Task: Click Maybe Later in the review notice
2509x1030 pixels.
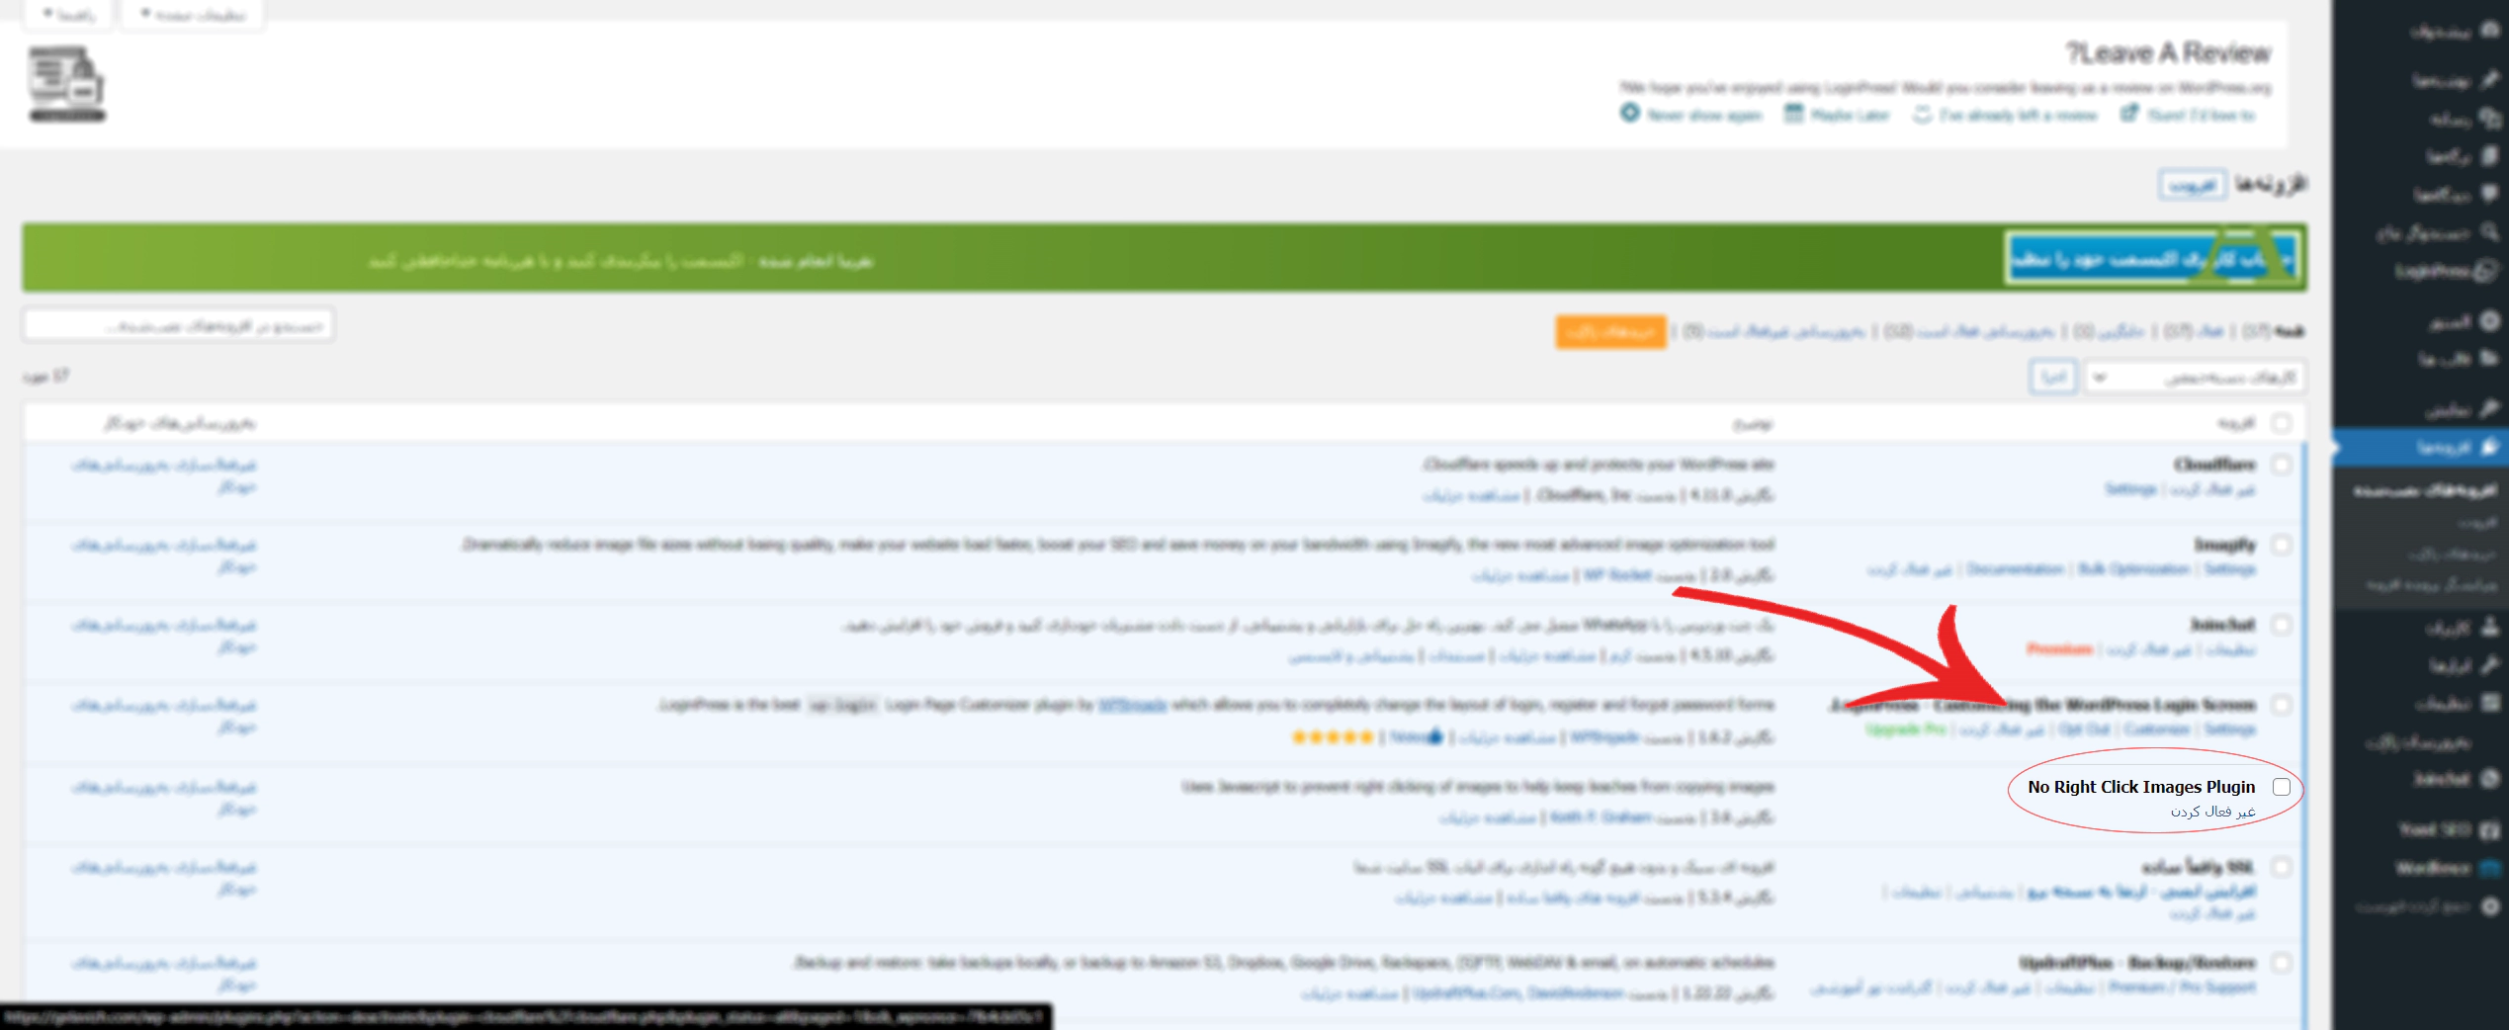Action: click(1838, 116)
